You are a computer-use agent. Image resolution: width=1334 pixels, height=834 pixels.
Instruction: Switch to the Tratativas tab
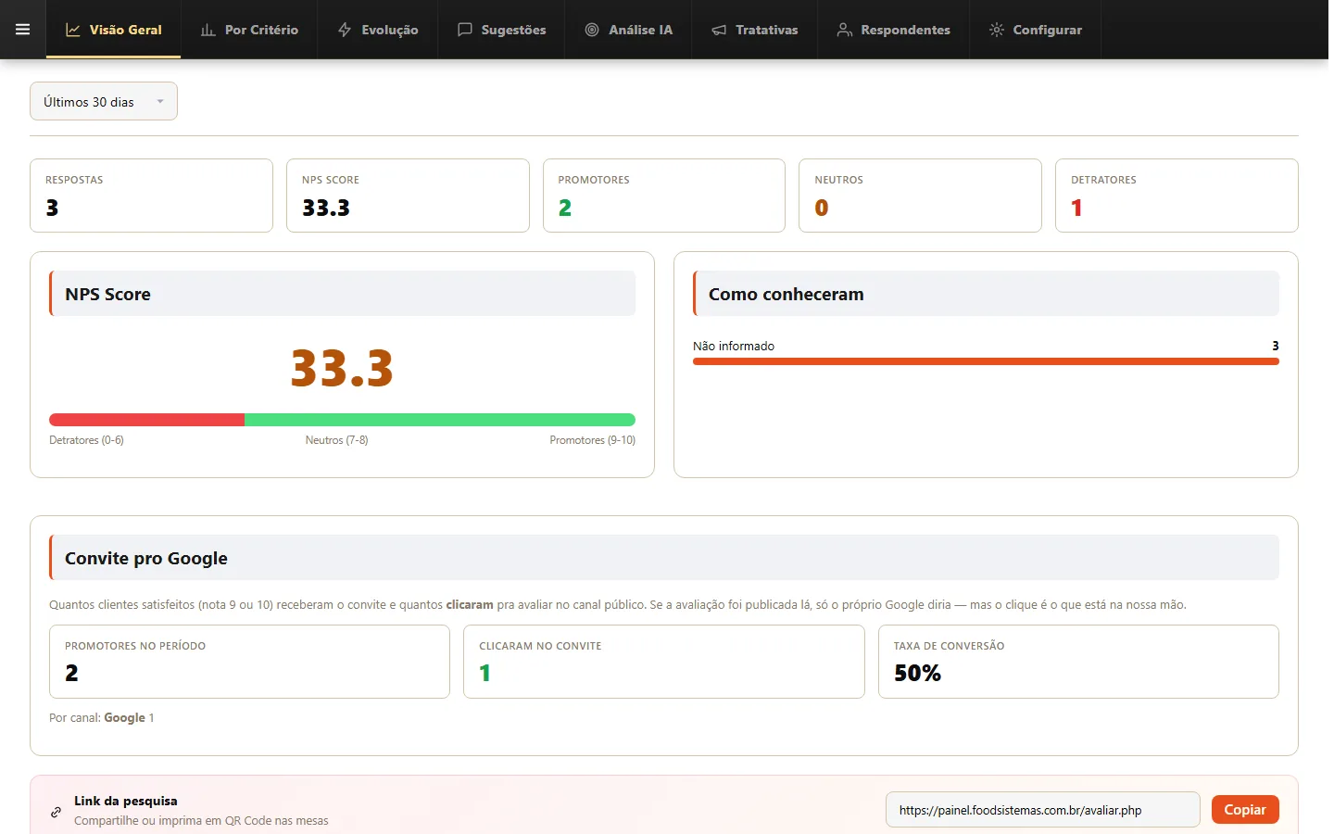pos(755,30)
